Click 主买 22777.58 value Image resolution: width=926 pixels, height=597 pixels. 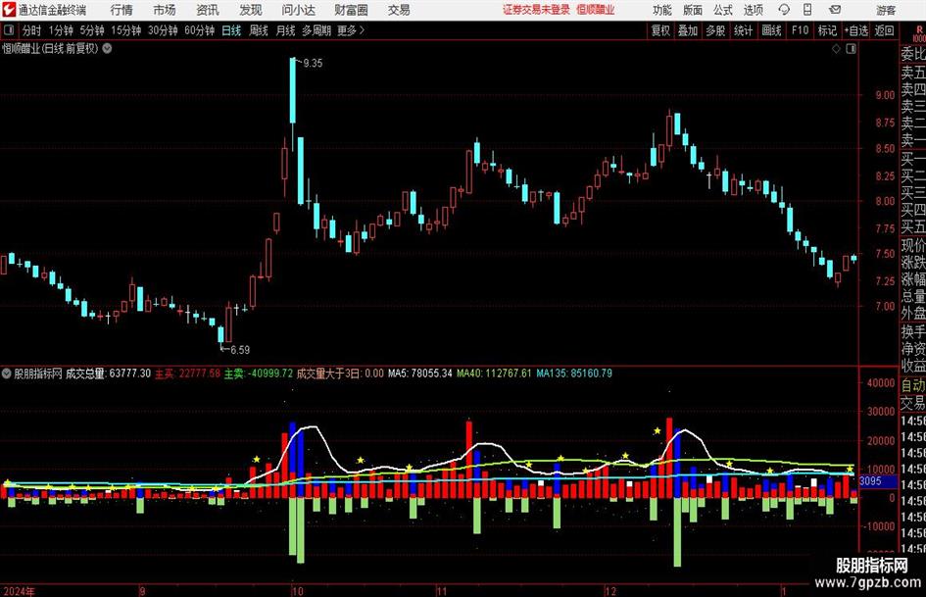(x=188, y=373)
